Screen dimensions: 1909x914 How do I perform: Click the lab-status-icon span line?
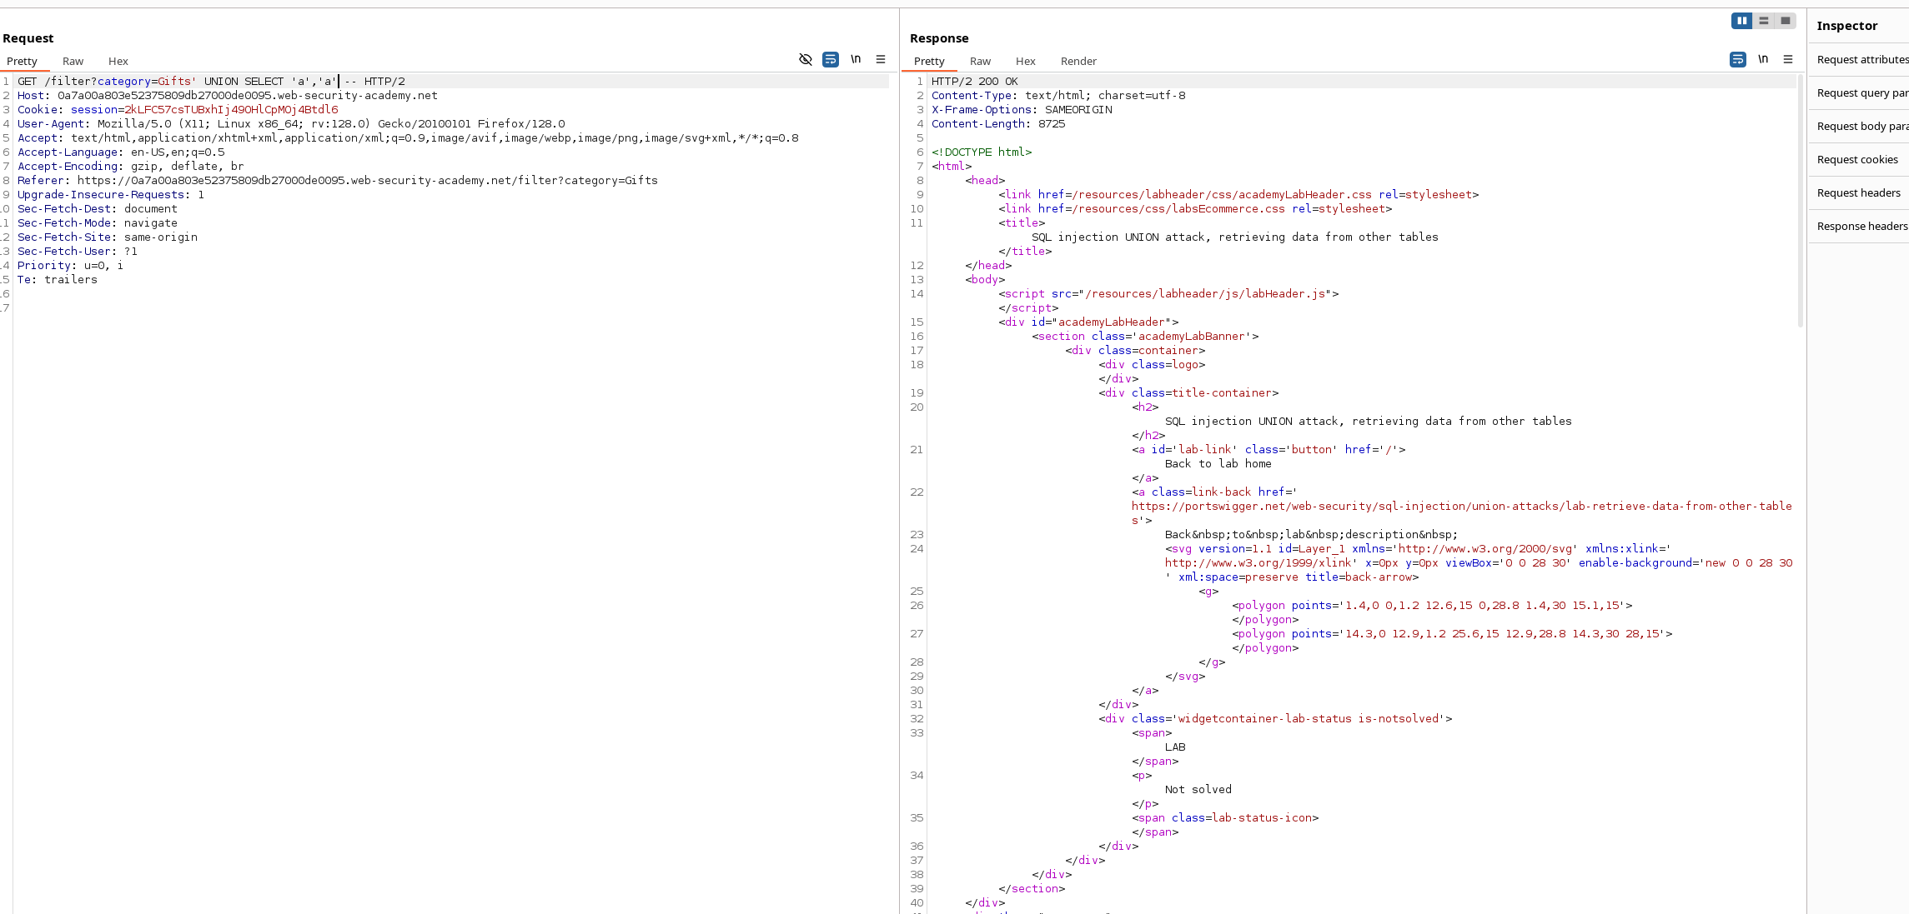(1225, 817)
